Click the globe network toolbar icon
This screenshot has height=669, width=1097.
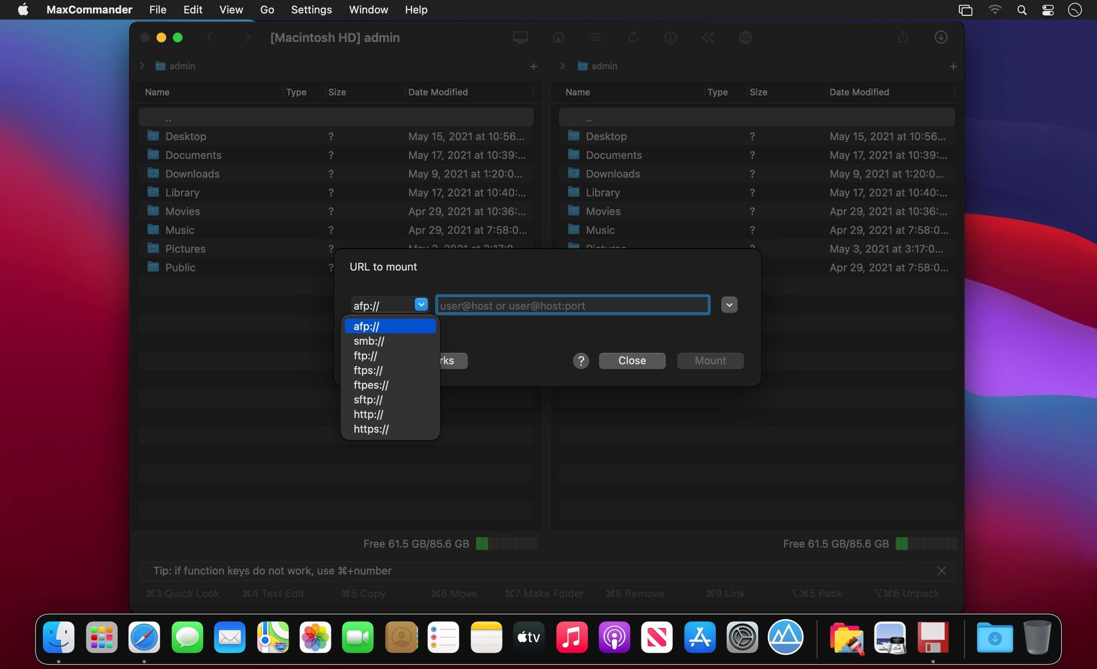(x=745, y=37)
